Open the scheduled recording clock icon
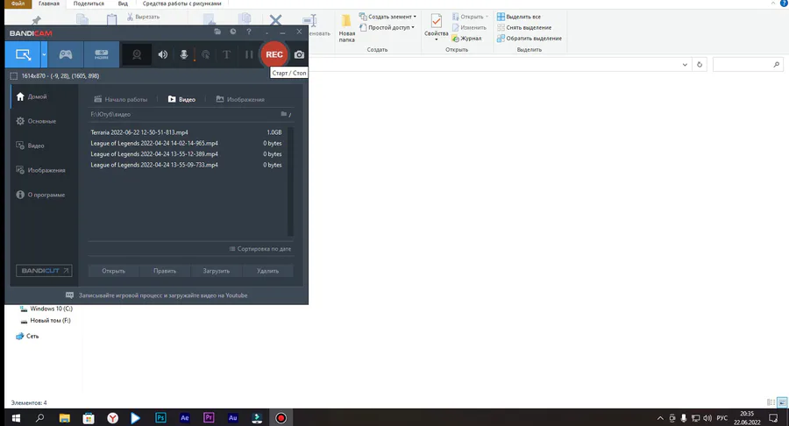This screenshot has height=426, width=789. point(233,32)
